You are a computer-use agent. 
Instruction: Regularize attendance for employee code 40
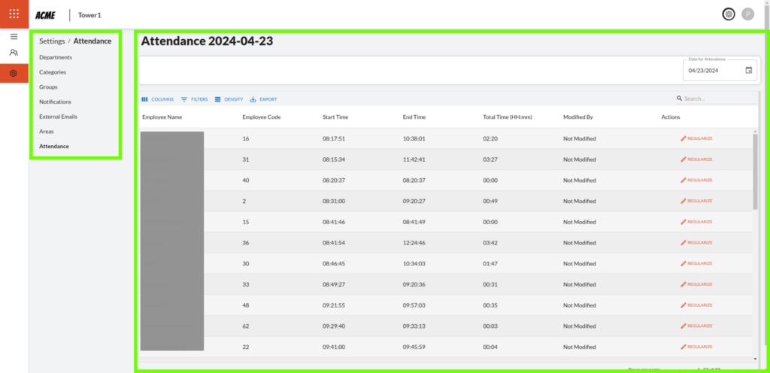tap(696, 180)
